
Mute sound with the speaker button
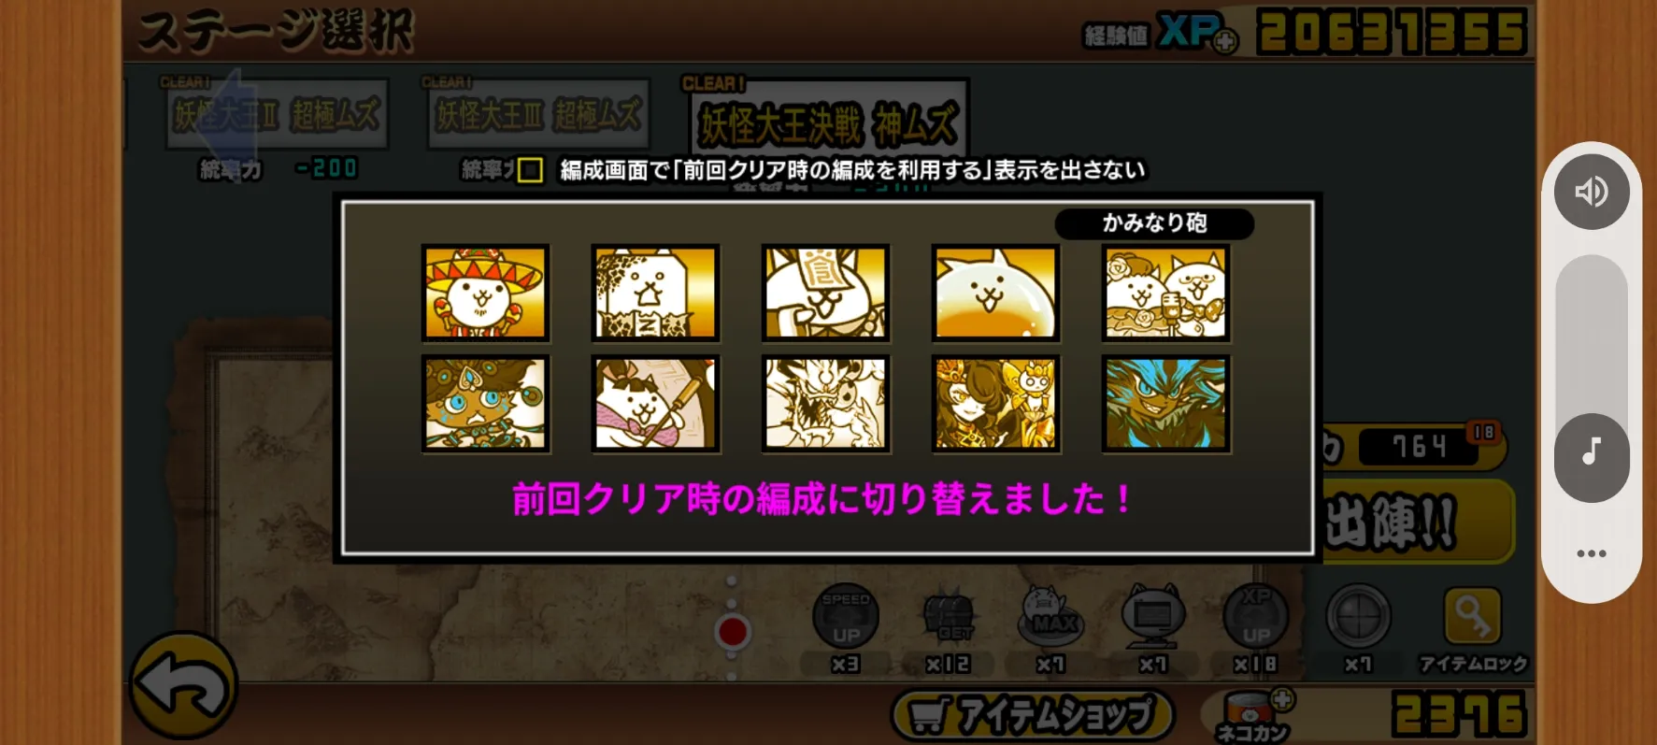click(x=1592, y=192)
